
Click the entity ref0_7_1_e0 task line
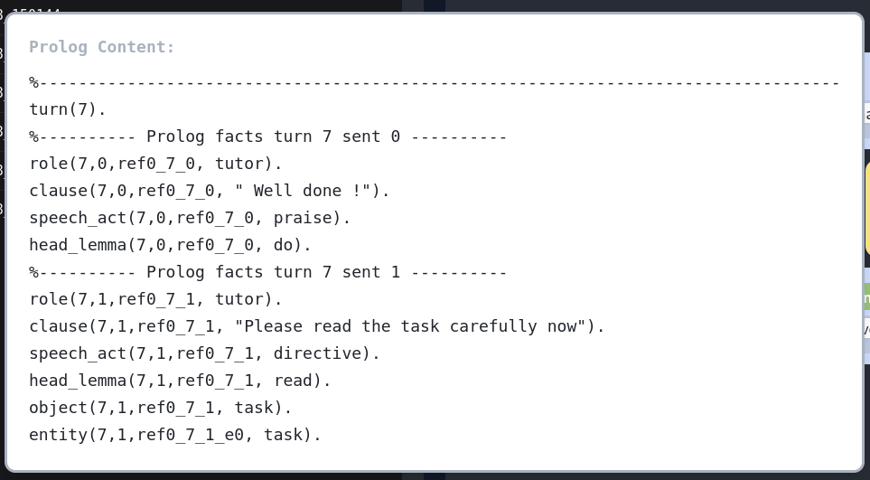(175, 436)
